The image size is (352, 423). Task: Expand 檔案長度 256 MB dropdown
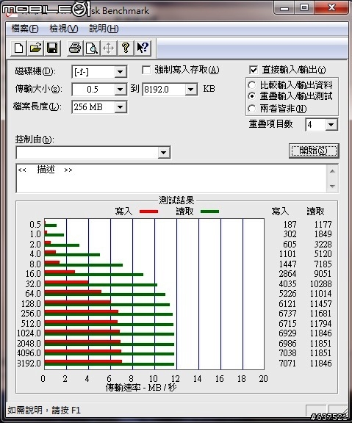pyautogui.click(x=120, y=107)
